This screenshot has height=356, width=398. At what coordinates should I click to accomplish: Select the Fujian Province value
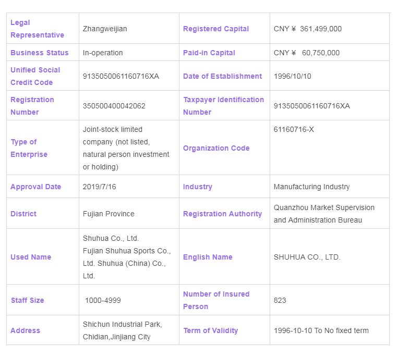(x=108, y=214)
